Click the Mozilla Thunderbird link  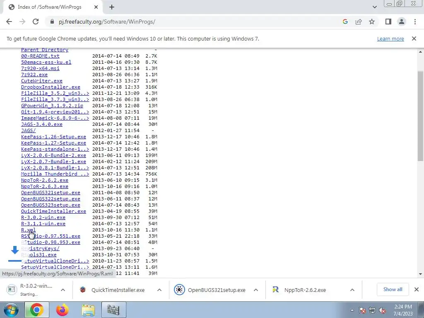pyautogui.click(x=55, y=174)
